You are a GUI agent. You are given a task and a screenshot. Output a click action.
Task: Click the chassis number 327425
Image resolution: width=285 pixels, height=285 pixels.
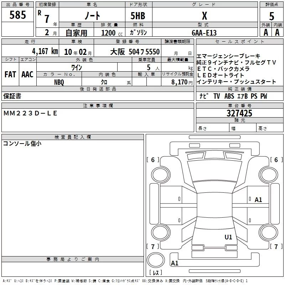pyautogui.click(x=239, y=113)
